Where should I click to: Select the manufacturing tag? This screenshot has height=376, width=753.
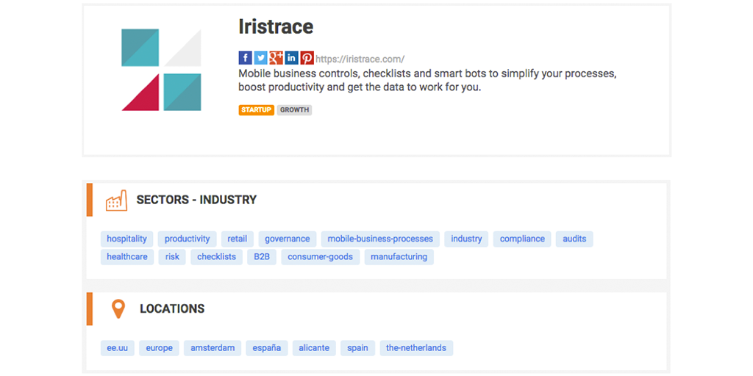coord(399,256)
